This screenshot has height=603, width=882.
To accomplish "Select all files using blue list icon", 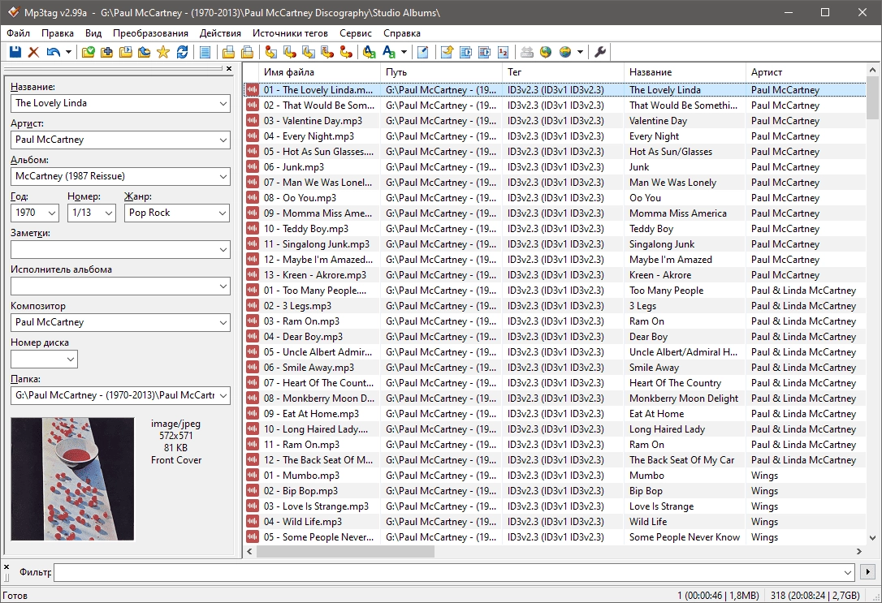I will (x=205, y=52).
